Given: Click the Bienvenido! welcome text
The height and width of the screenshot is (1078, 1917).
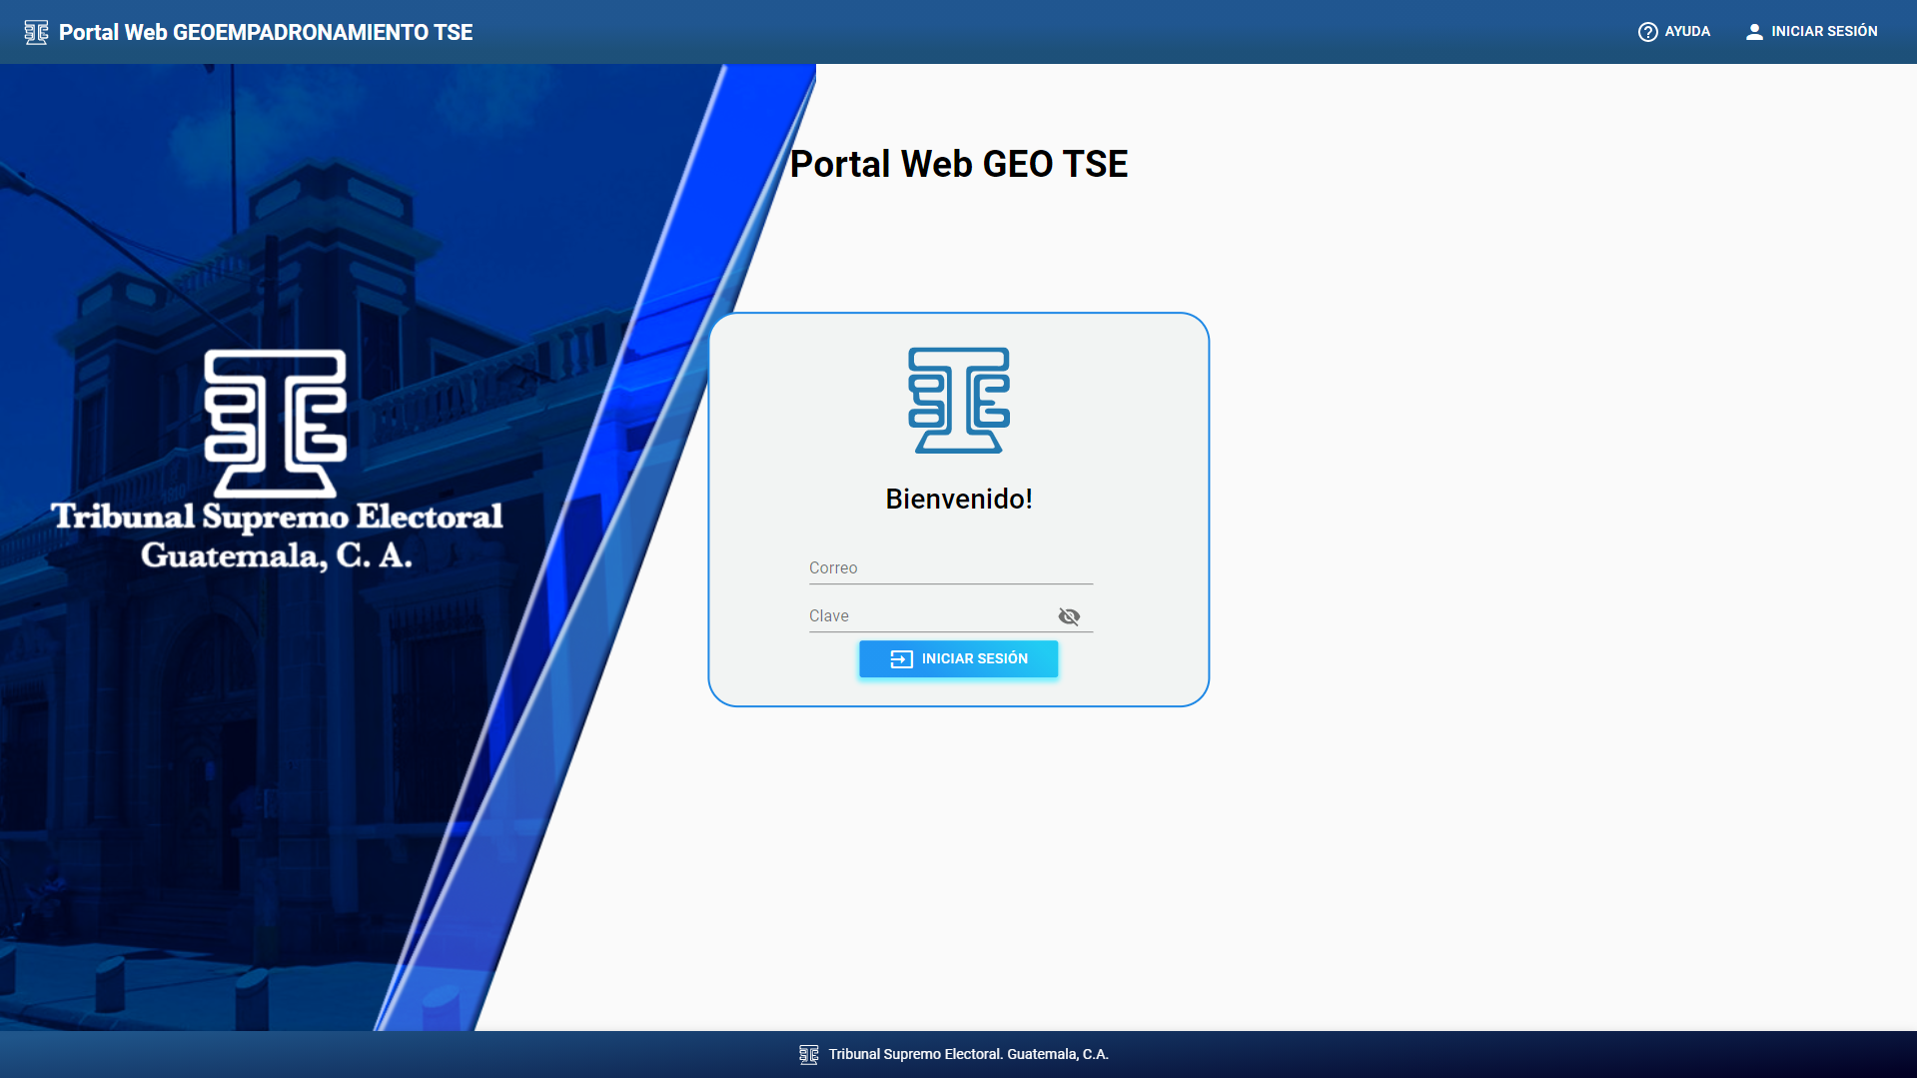Looking at the screenshot, I should [957, 500].
